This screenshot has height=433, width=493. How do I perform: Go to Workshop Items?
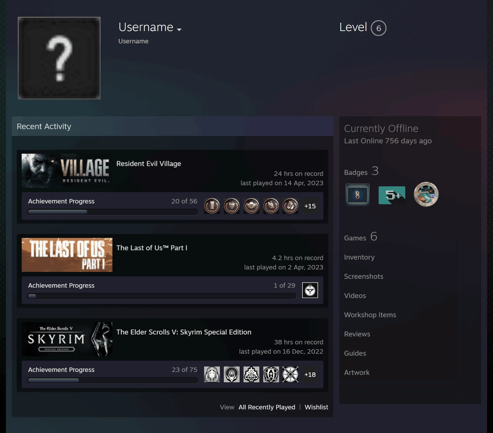click(370, 315)
